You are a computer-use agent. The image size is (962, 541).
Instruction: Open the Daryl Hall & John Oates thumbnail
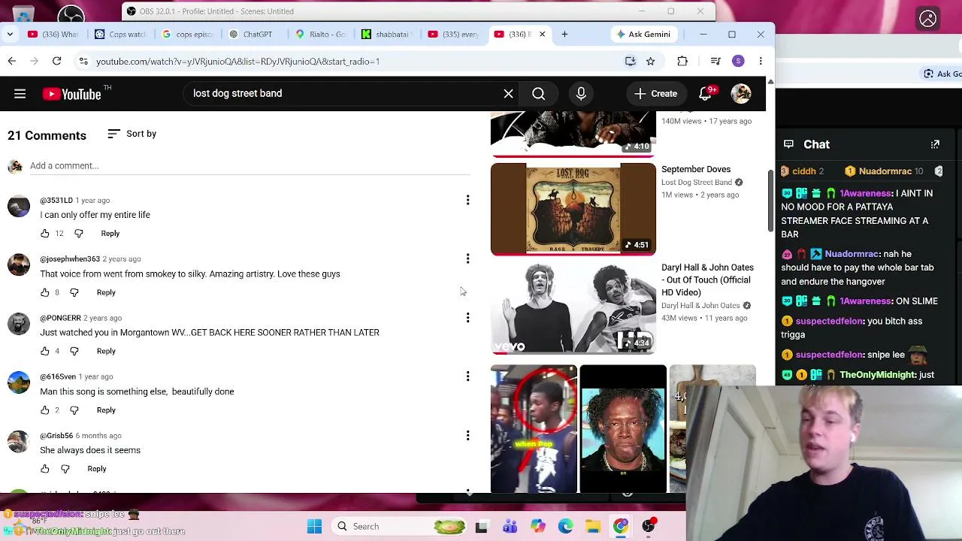(573, 307)
